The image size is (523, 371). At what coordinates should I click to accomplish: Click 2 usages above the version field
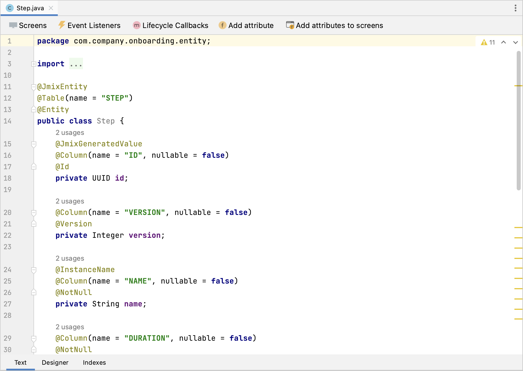tap(70, 201)
